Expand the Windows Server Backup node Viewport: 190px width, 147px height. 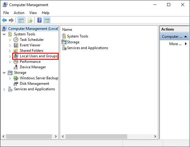(10, 78)
